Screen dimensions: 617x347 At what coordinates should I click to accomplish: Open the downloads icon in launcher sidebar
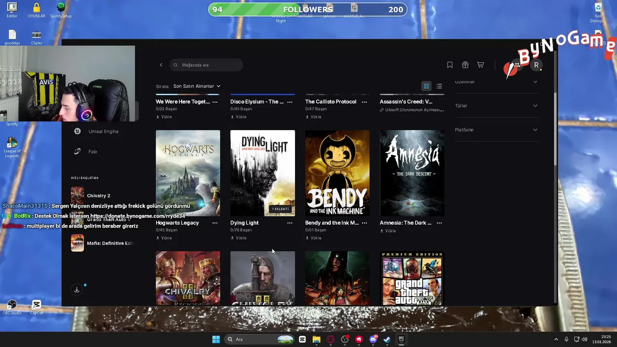pyautogui.click(x=77, y=290)
